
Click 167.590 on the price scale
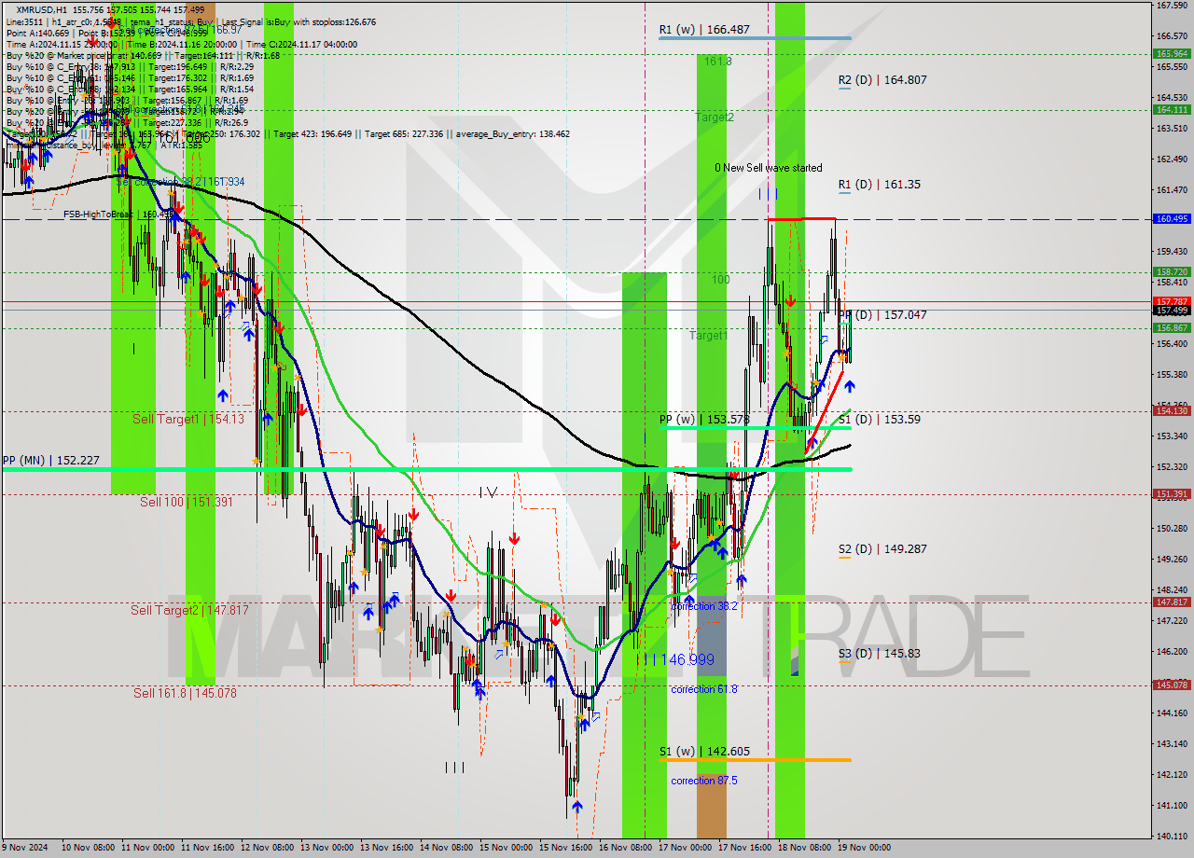pyautogui.click(x=1172, y=6)
